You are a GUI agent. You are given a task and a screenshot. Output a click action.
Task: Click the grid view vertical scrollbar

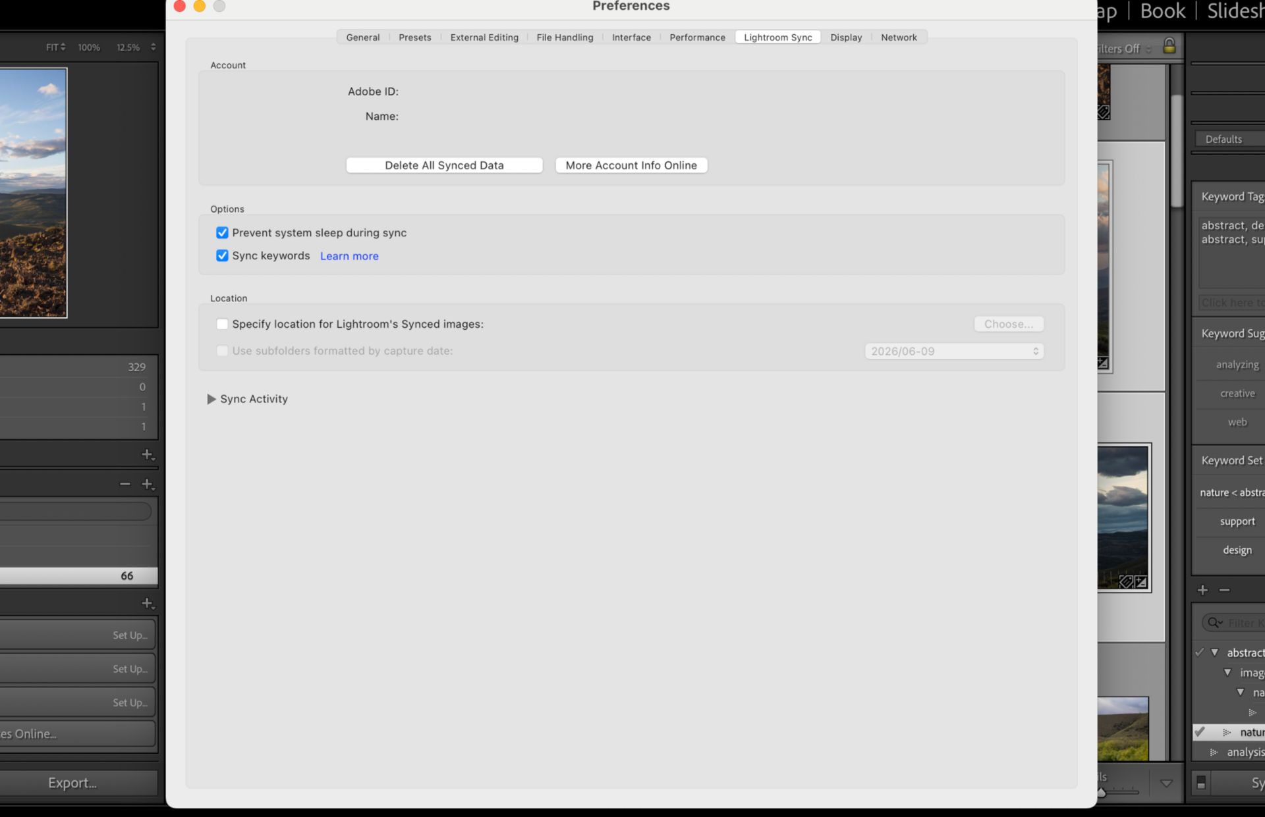pyautogui.click(x=1177, y=151)
